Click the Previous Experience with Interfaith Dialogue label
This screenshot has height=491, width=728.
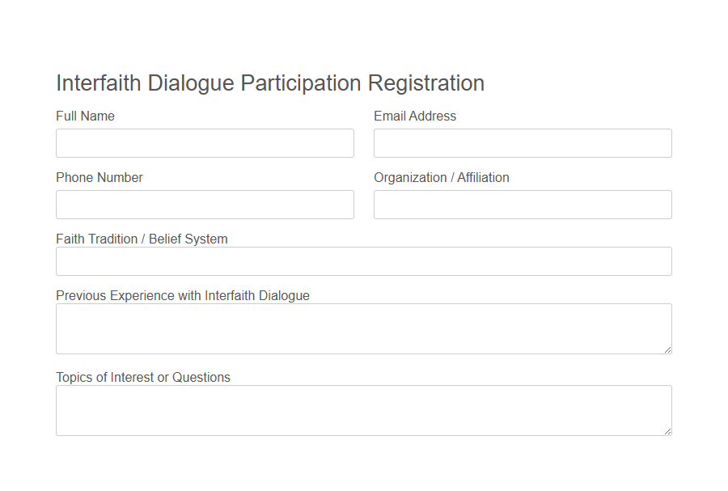182,295
